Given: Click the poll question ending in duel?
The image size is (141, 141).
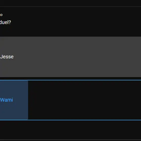Looking at the screenshot, I should (x=5, y=22).
